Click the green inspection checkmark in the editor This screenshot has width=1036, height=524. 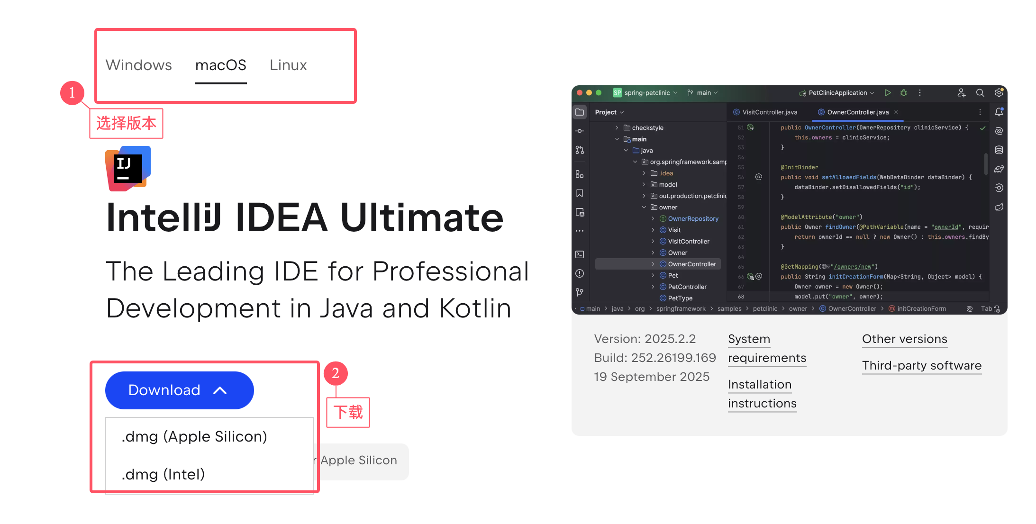pos(983,128)
